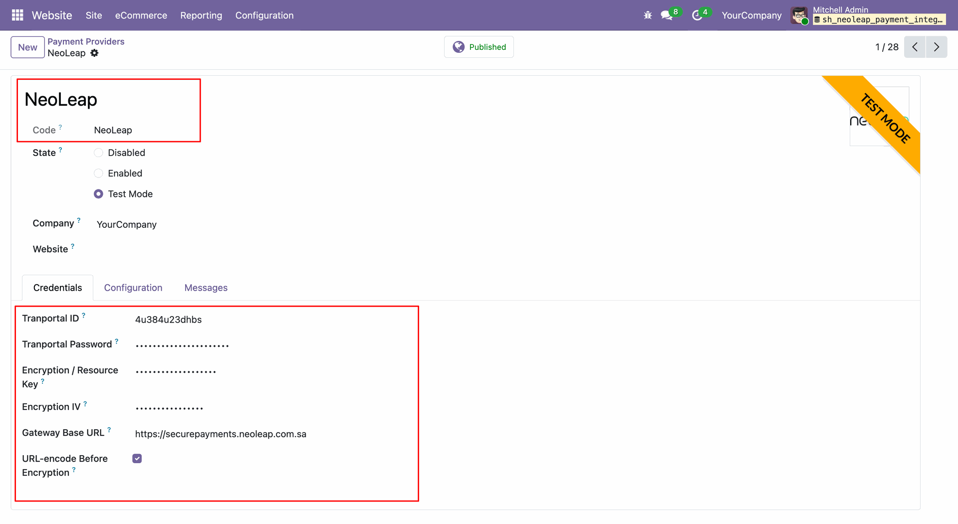
Task: Open the Reporting menu
Action: pyautogui.click(x=201, y=15)
